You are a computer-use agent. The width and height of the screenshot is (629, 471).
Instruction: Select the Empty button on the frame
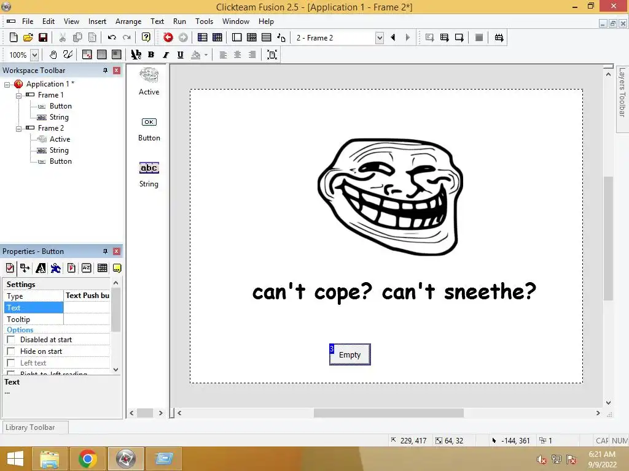pyautogui.click(x=350, y=354)
